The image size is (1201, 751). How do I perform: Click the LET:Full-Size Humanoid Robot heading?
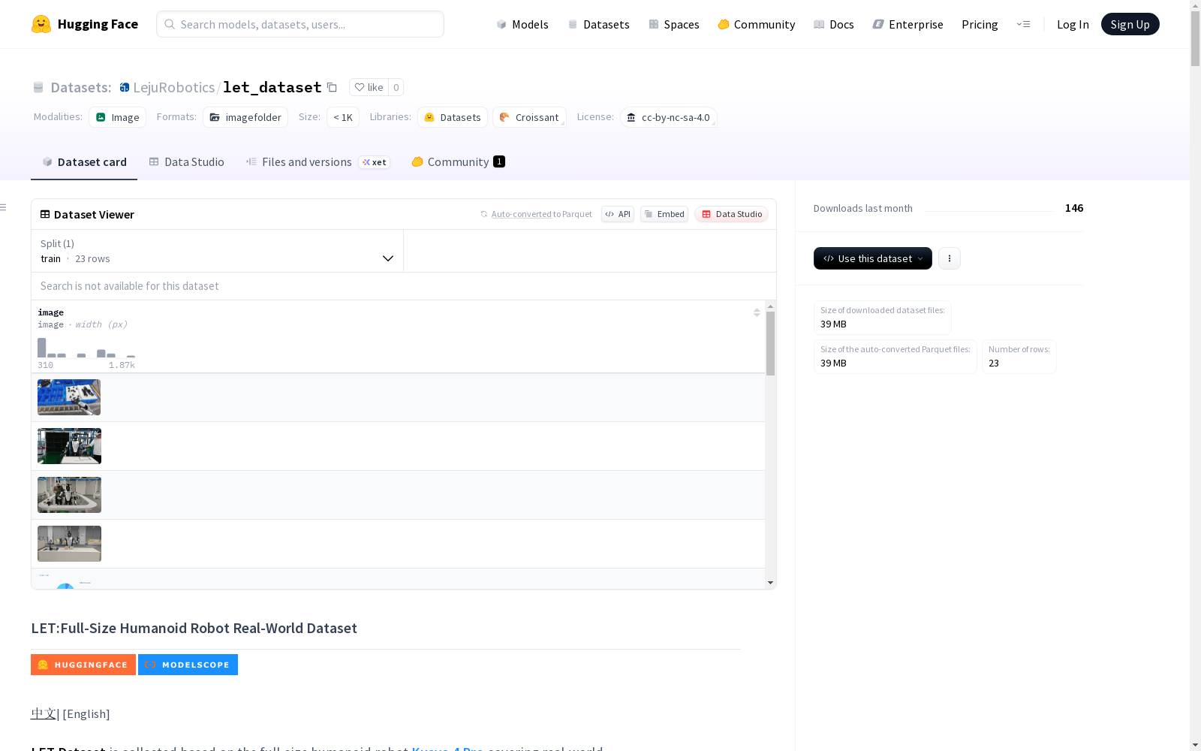point(194,628)
